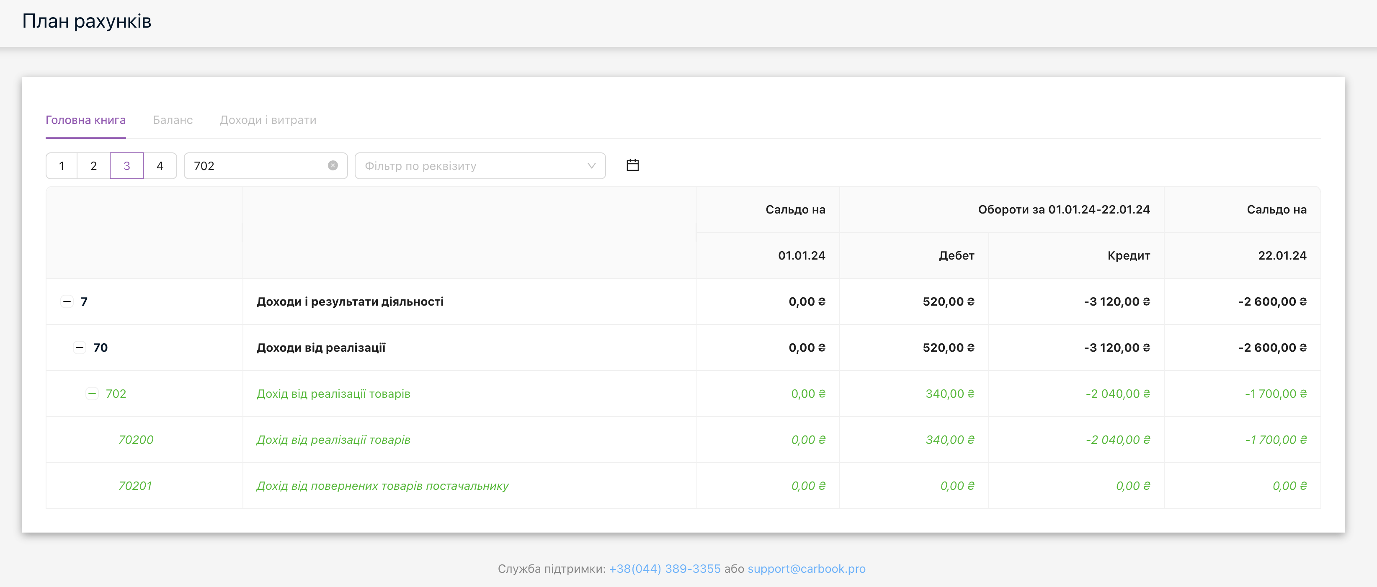Click the support phone number link

click(x=665, y=569)
